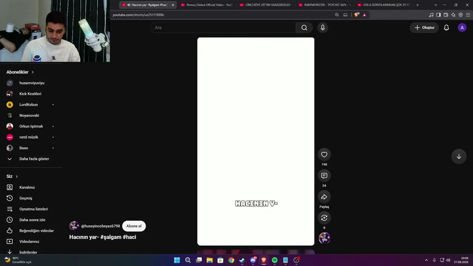Open Brave Shields lion icon

(x=356, y=15)
